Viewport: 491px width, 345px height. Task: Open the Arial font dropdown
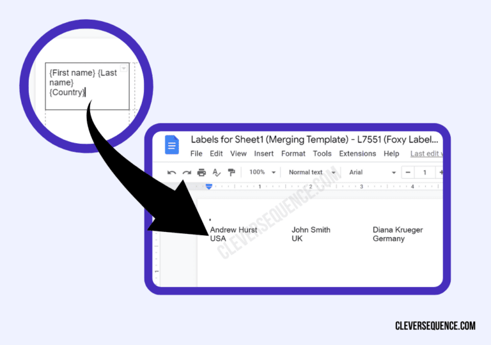click(x=372, y=172)
